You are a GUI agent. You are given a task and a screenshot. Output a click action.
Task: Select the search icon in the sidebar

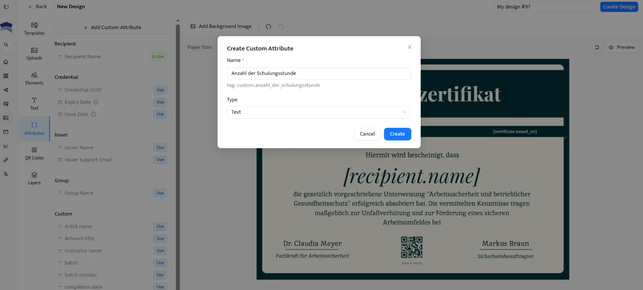pos(6,45)
